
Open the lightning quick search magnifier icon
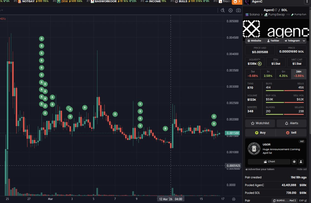223,10
